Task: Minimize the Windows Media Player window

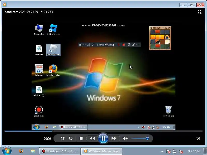Action: (x=183, y=5)
